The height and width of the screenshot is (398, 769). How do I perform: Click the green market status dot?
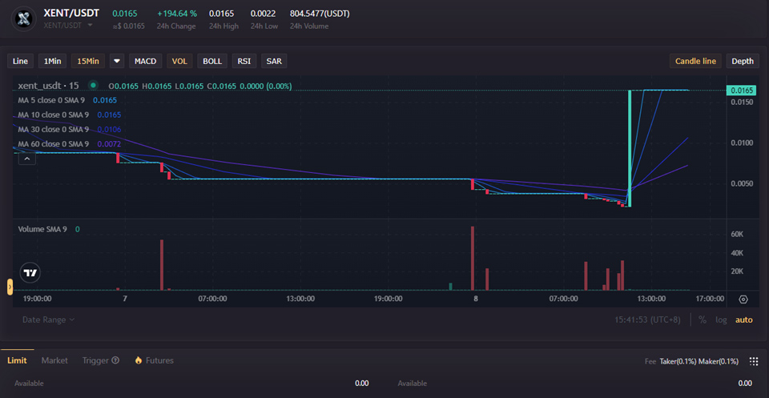[x=94, y=86]
